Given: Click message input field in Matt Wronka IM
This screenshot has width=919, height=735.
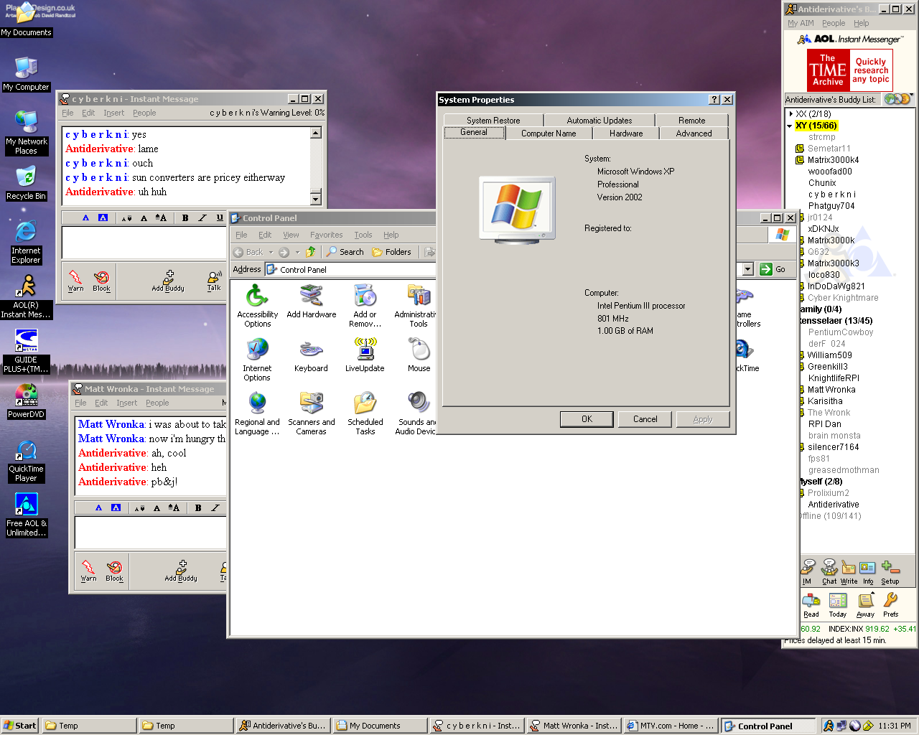Looking at the screenshot, I should [x=151, y=533].
